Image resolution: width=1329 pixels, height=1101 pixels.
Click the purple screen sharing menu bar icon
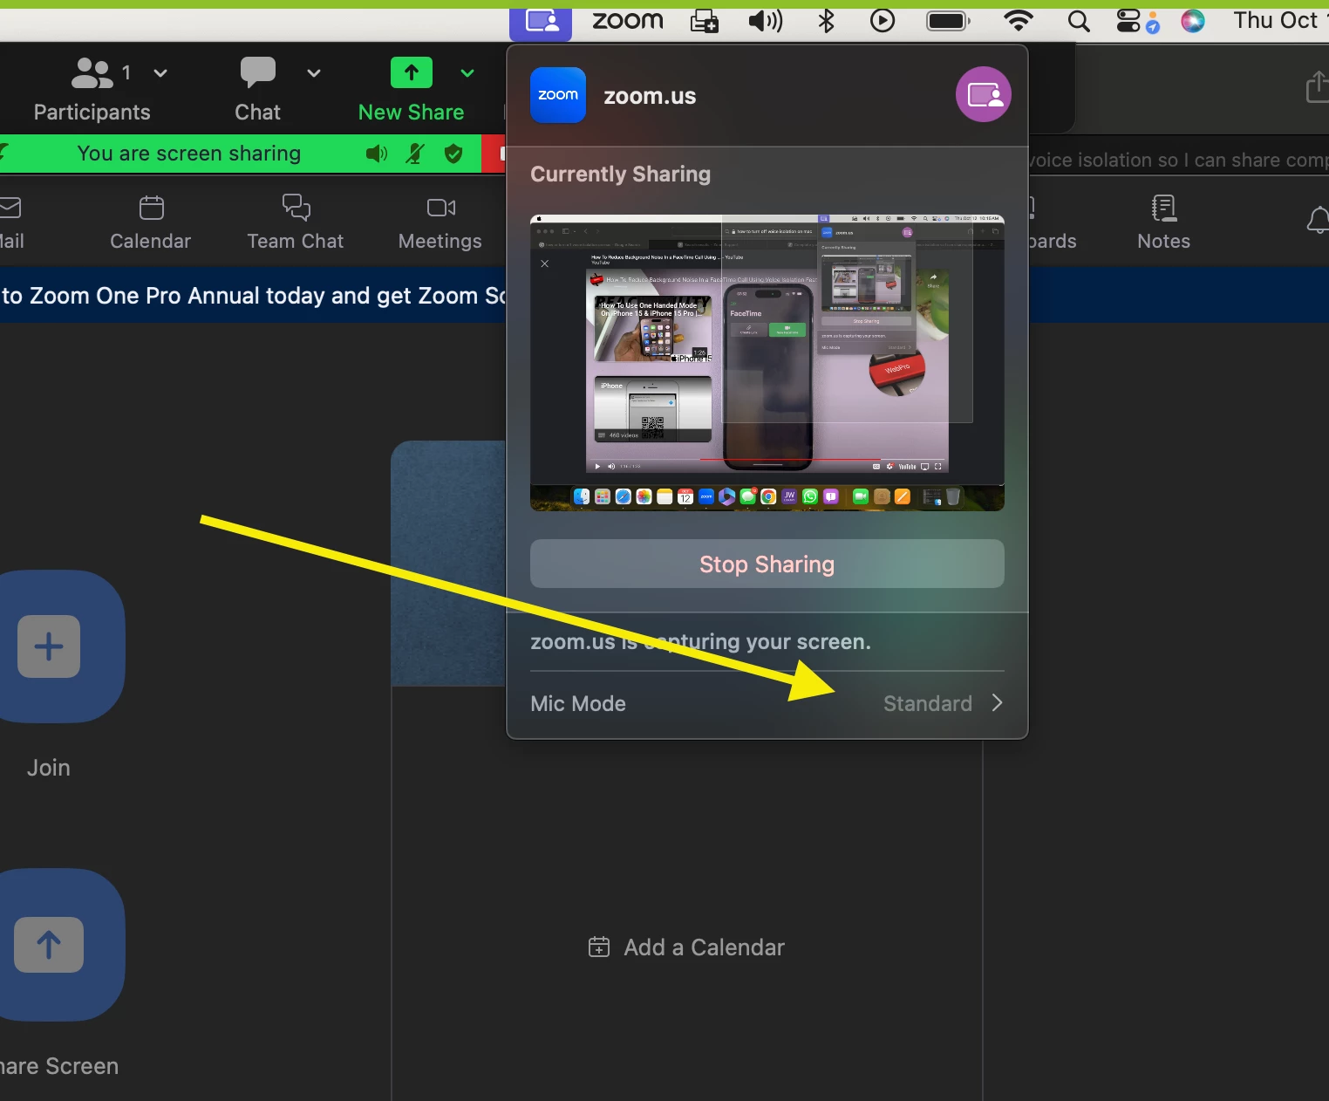click(541, 23)
